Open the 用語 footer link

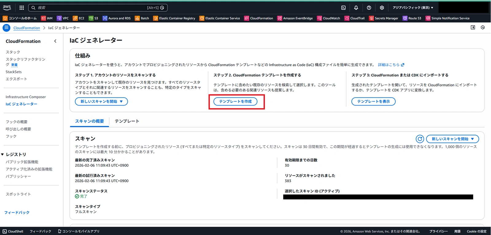[x=457, y=231]
